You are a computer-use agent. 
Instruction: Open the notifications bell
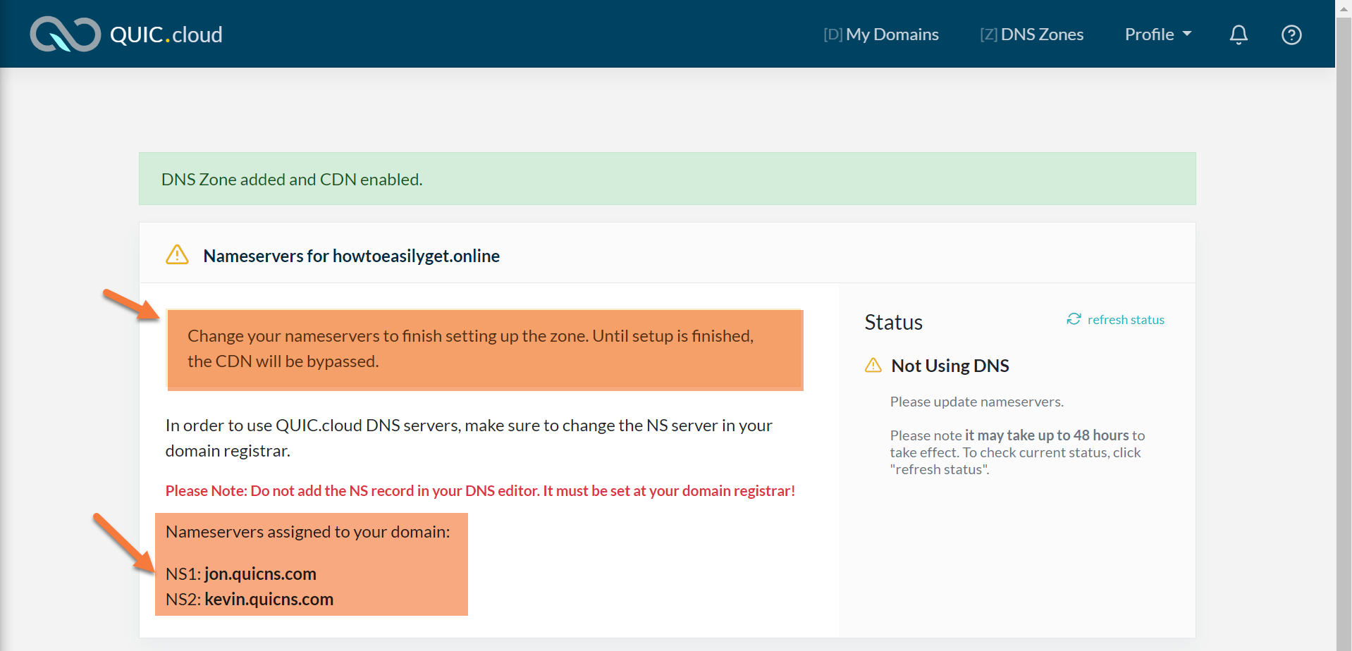[x=1239, y=35]
